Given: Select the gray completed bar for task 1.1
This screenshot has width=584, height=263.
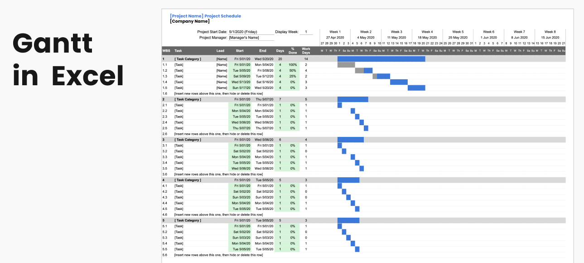Looking at the screenshot, I should tap(346, 65).
